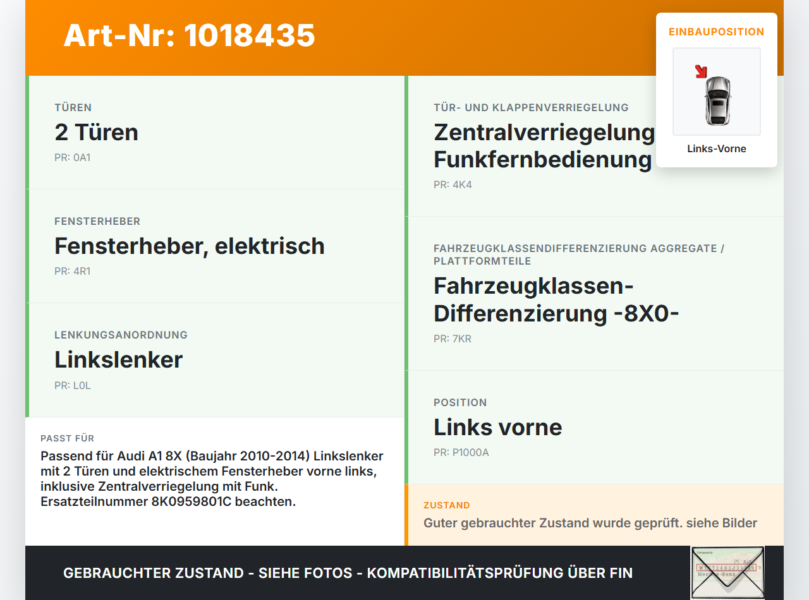Screen dimensions: 809x600
Task: Open the vehicle registration envelope thumbnail
Action: click(727, 572)
